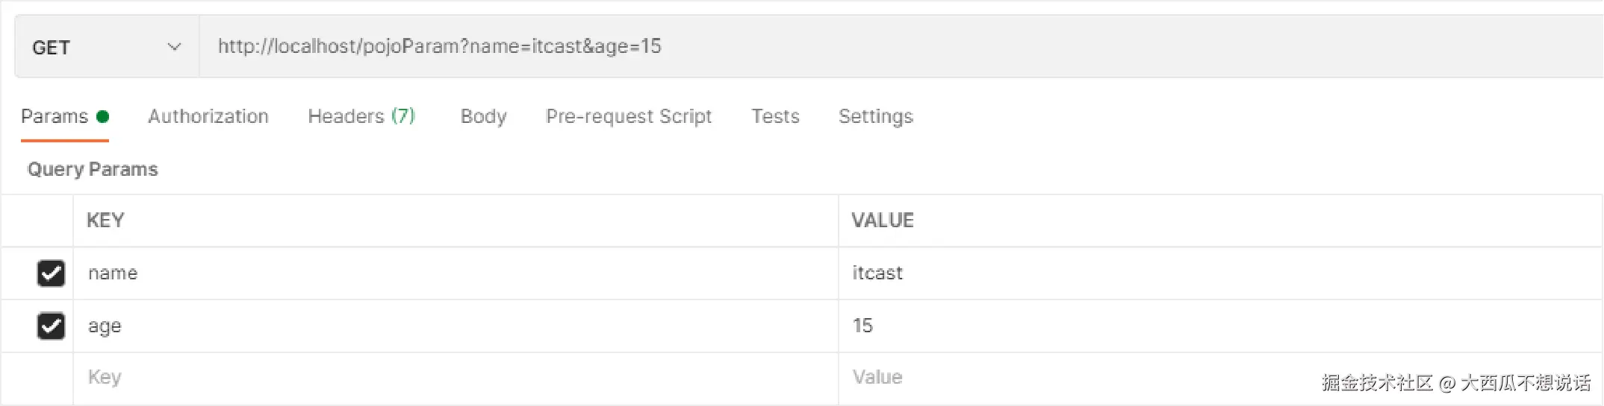Image resolution: width=1604 pixels, height=406 pixels.
Task: Switch to the Params tab
Action: point(55,116)
